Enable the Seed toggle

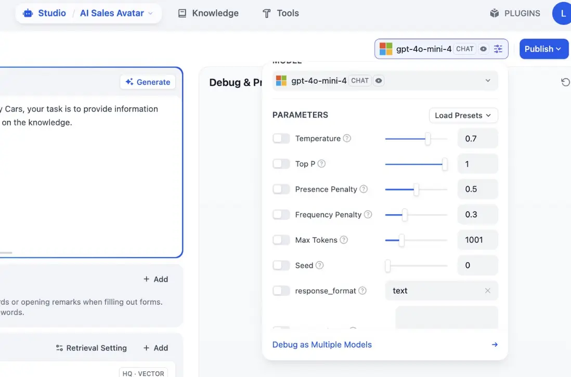(x=281, y=265)
